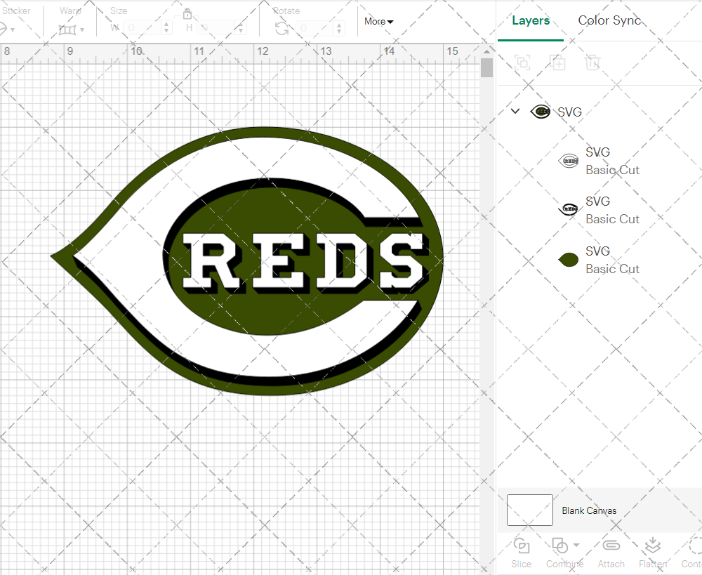Click the Blank Canvas thumbnail

coord(529,510)
